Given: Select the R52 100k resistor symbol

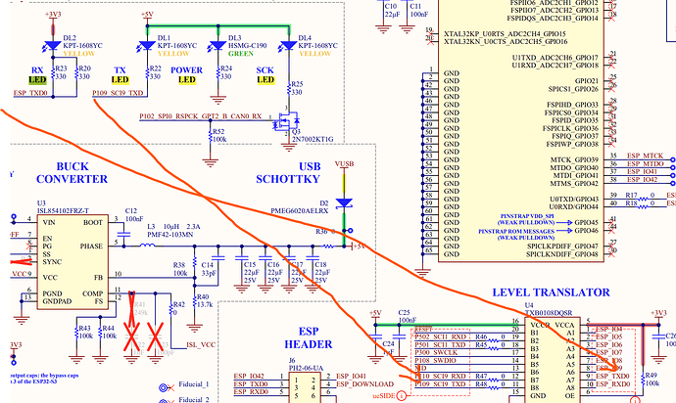Looking at the screenshot, I should point(211,136).
